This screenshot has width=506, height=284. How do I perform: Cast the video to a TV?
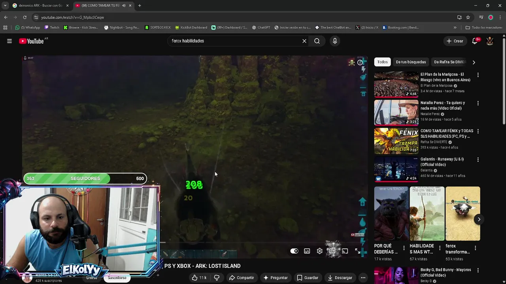345,251
